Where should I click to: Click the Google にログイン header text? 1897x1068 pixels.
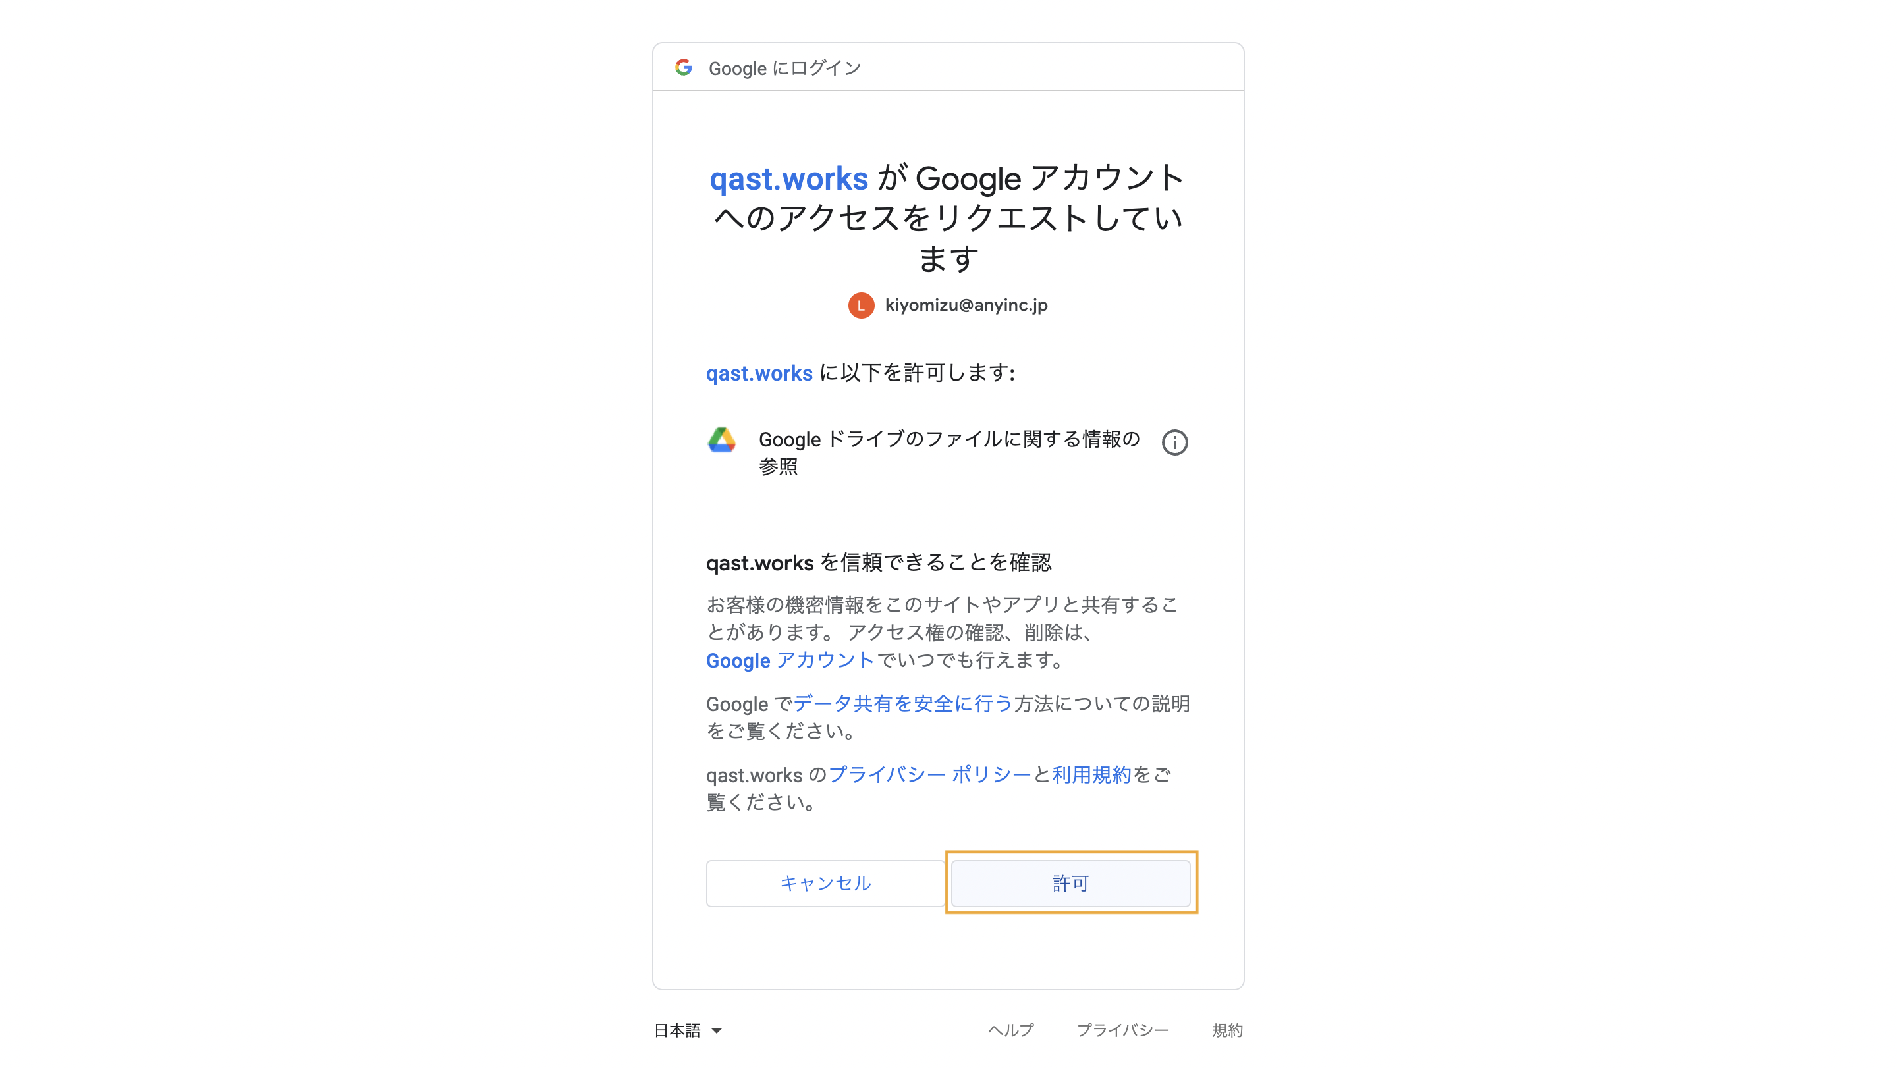tap(784, 68)
